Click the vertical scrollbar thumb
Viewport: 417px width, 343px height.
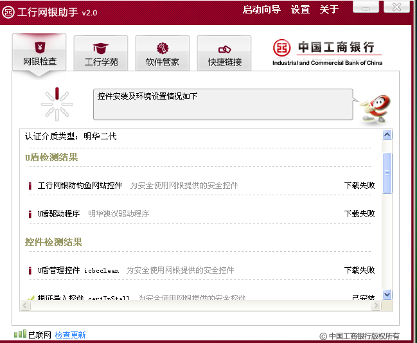pos(387,173)
